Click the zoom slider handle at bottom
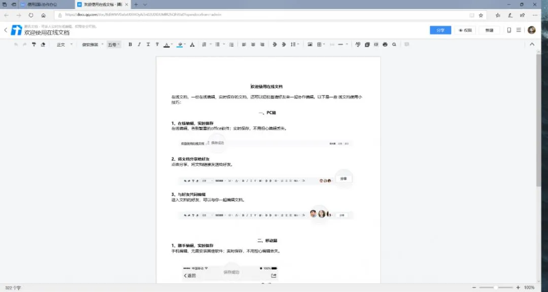 tap(496, 288)
